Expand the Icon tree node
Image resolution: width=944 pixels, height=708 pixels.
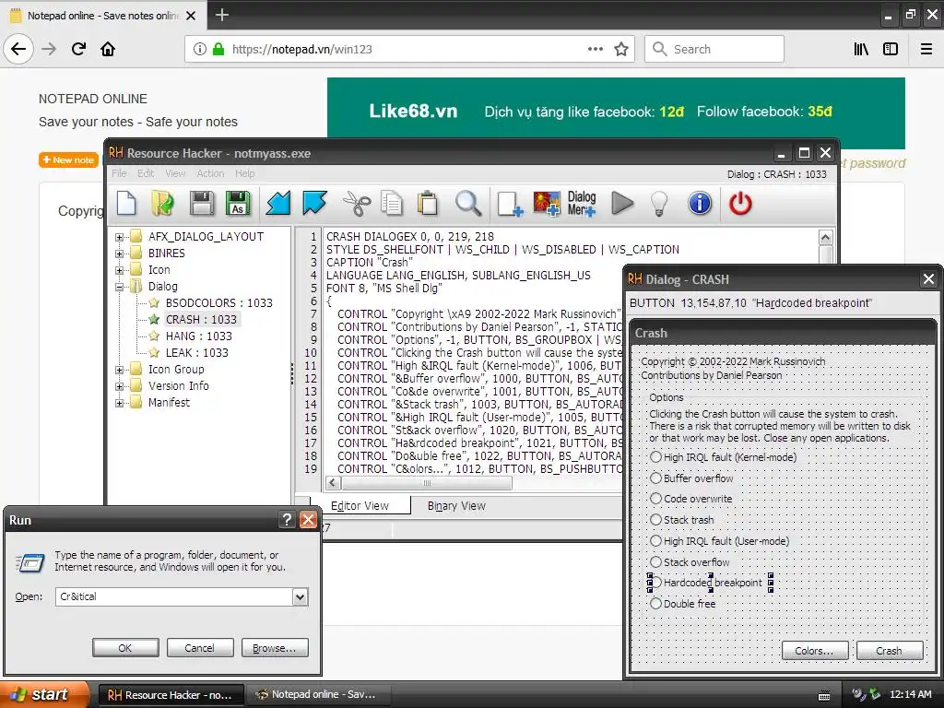click(119, 270)
